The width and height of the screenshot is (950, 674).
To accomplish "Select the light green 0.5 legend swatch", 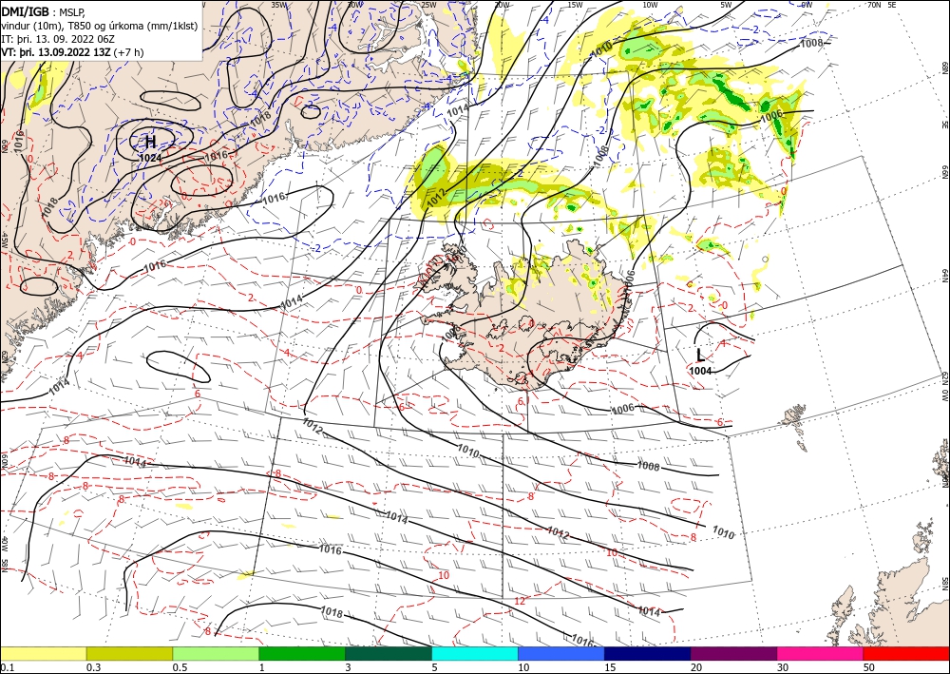I will point(216,653).
